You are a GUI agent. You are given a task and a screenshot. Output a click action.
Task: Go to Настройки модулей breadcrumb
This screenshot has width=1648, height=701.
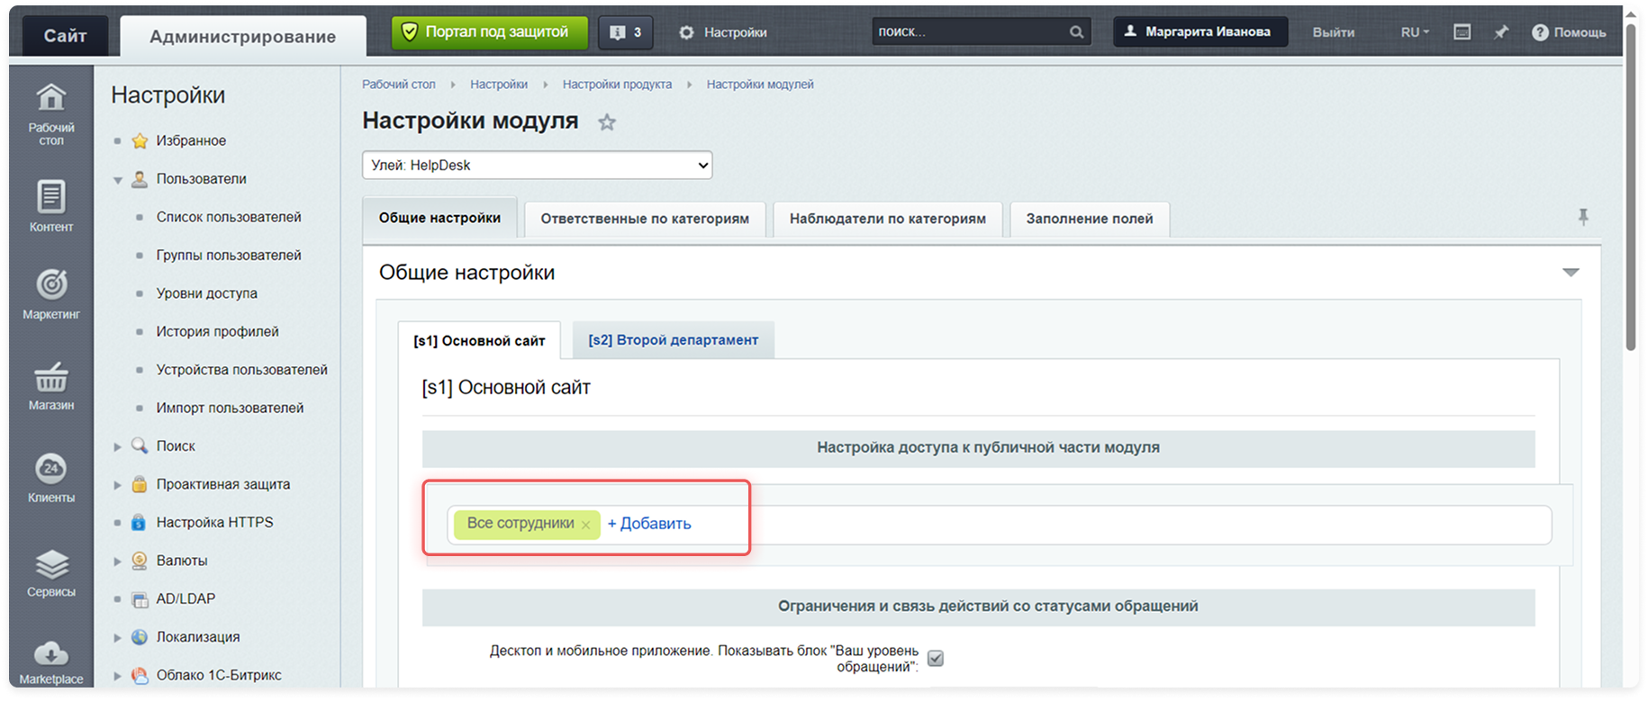pyautogui.click(x=760, y=85)
